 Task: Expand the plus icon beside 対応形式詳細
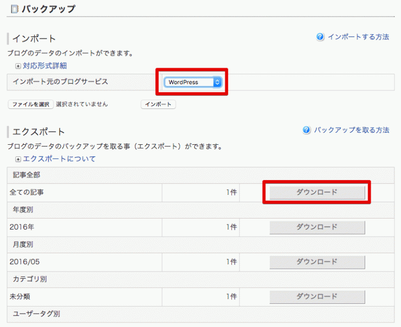click(x=18, y=66)
